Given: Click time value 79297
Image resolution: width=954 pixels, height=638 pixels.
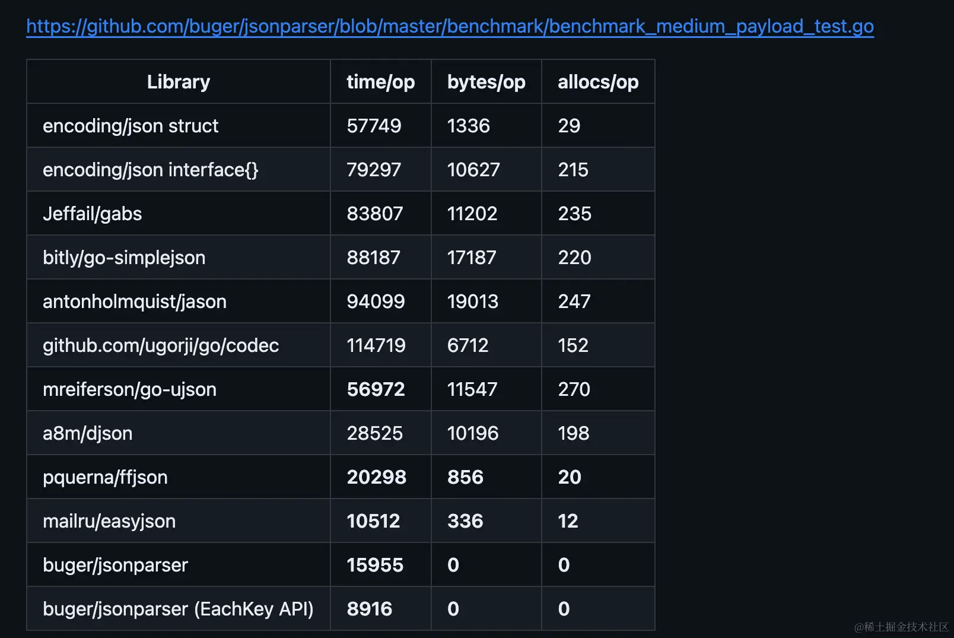Looking at the screenshot, I should [x=374, y=170].
